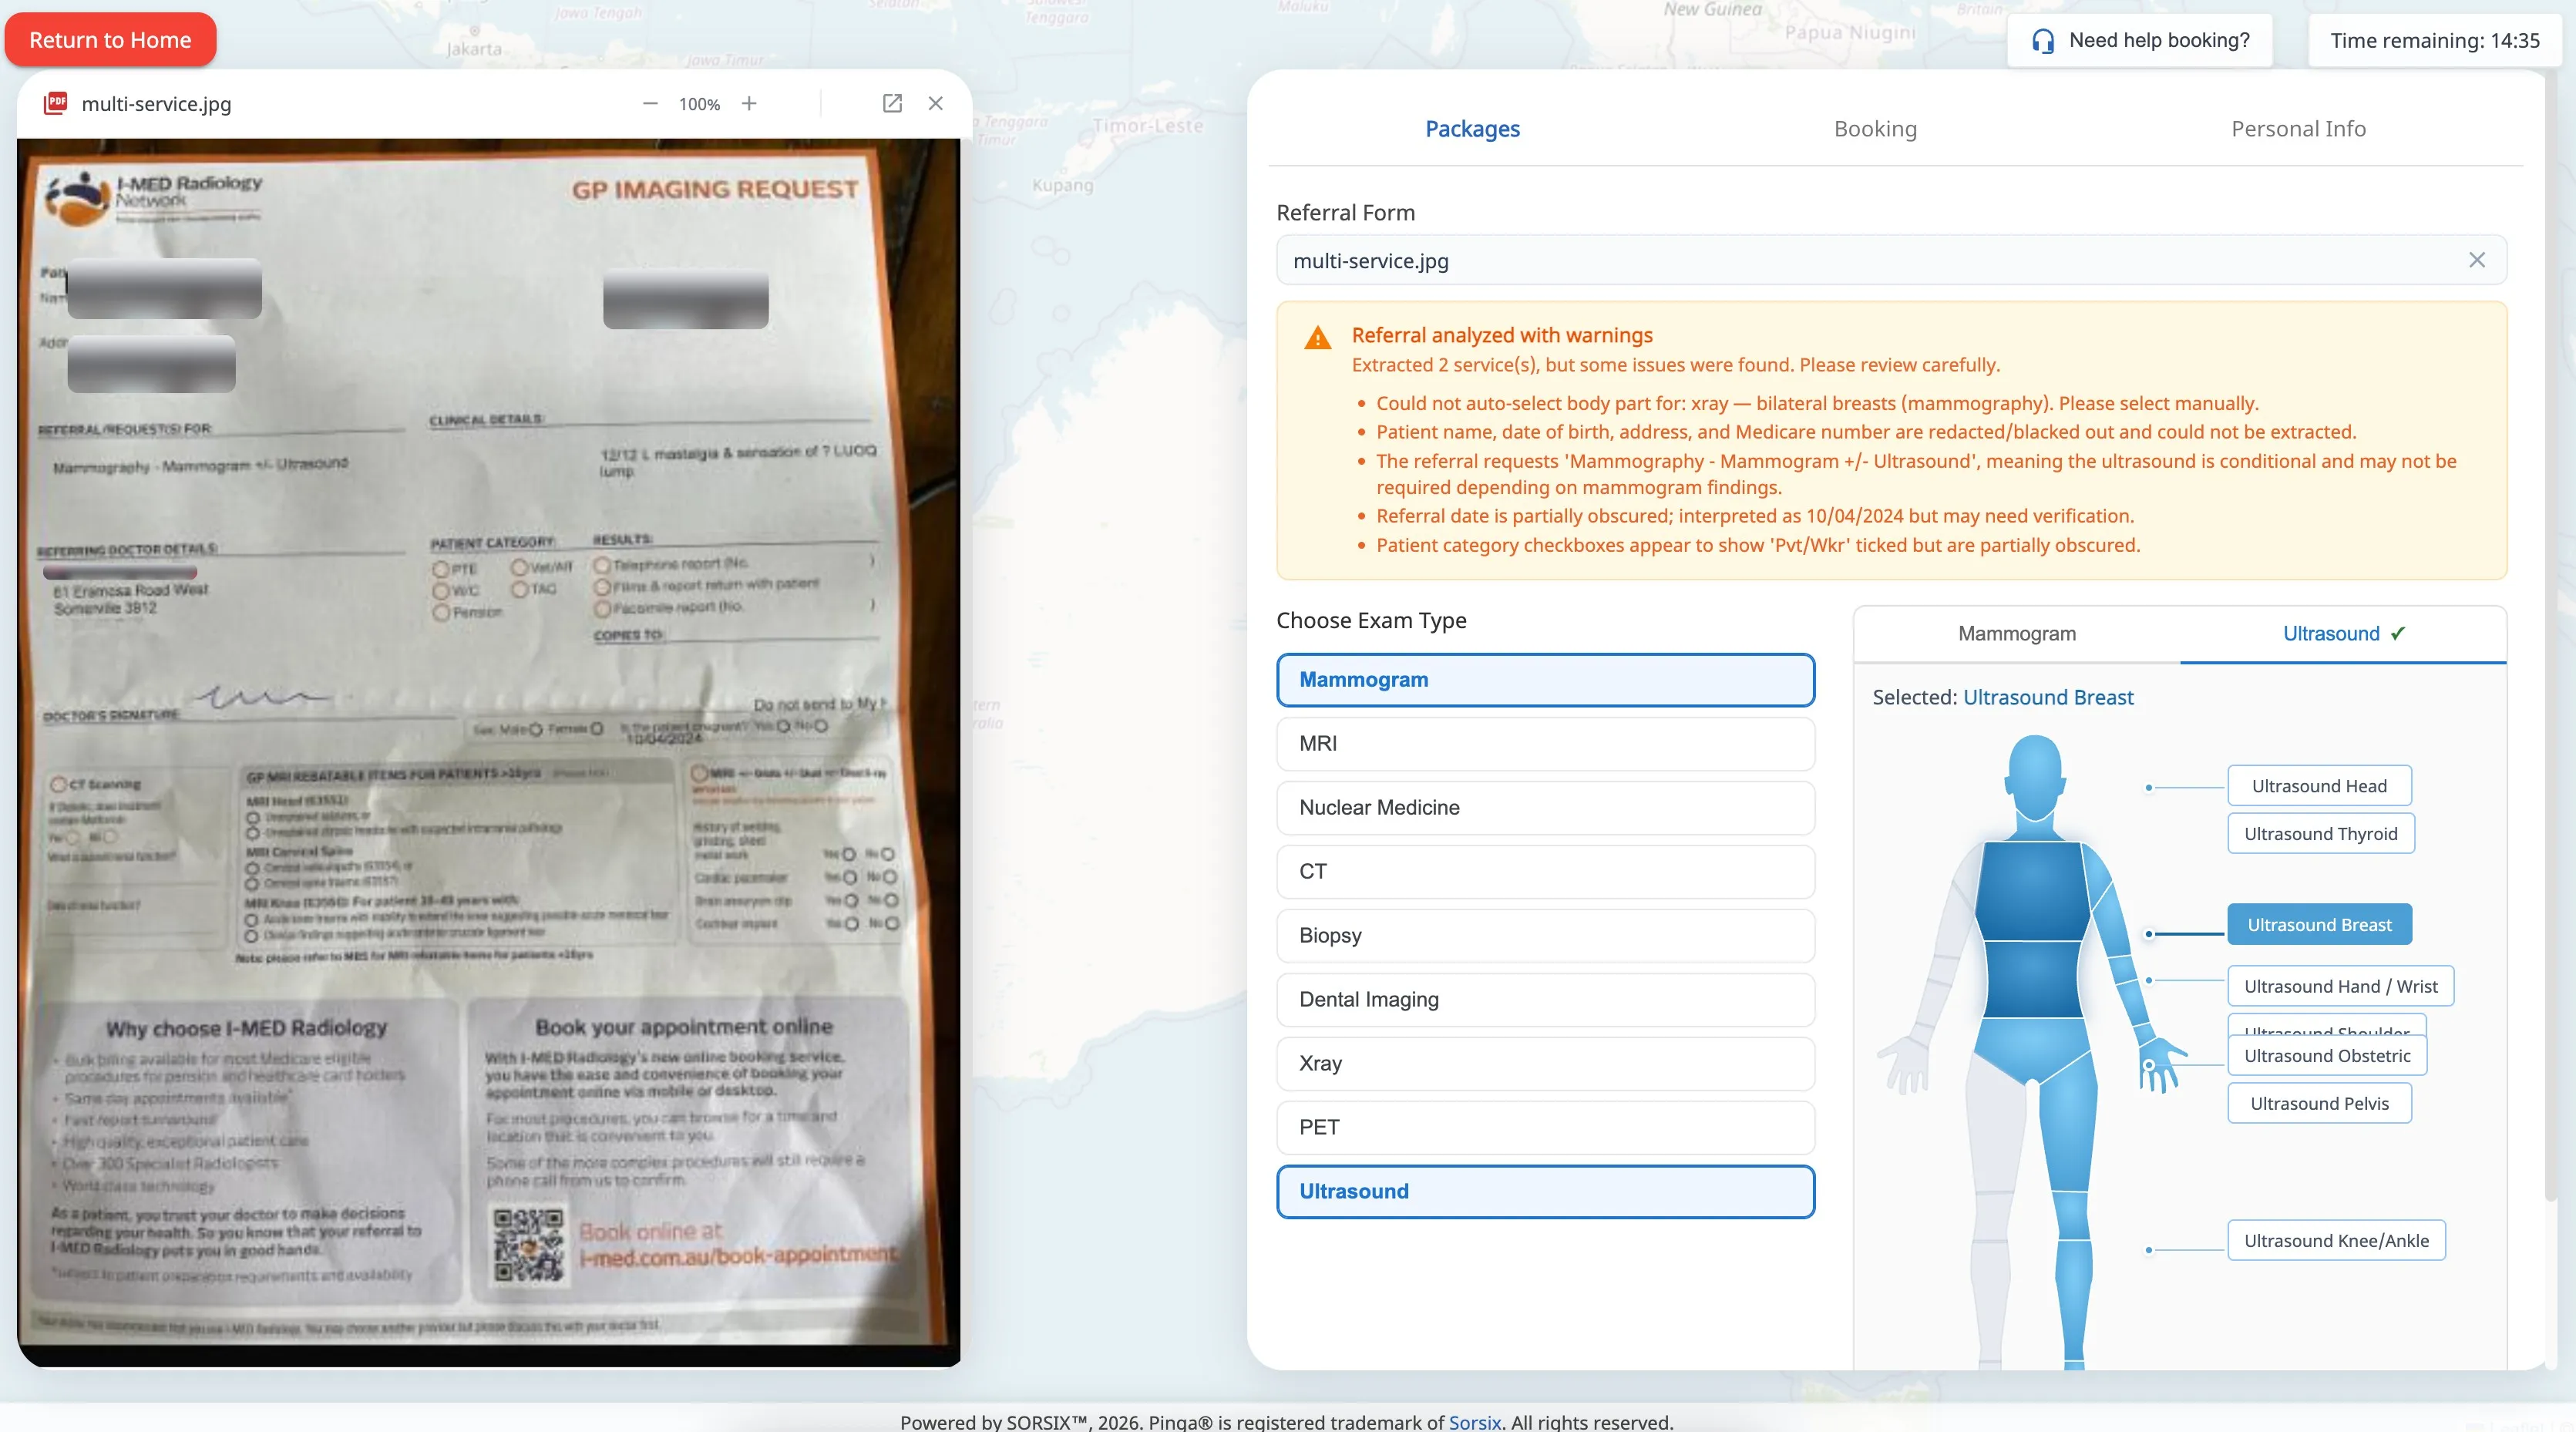
Task: Switch to the Booking tab
Action: point(1875,129)
